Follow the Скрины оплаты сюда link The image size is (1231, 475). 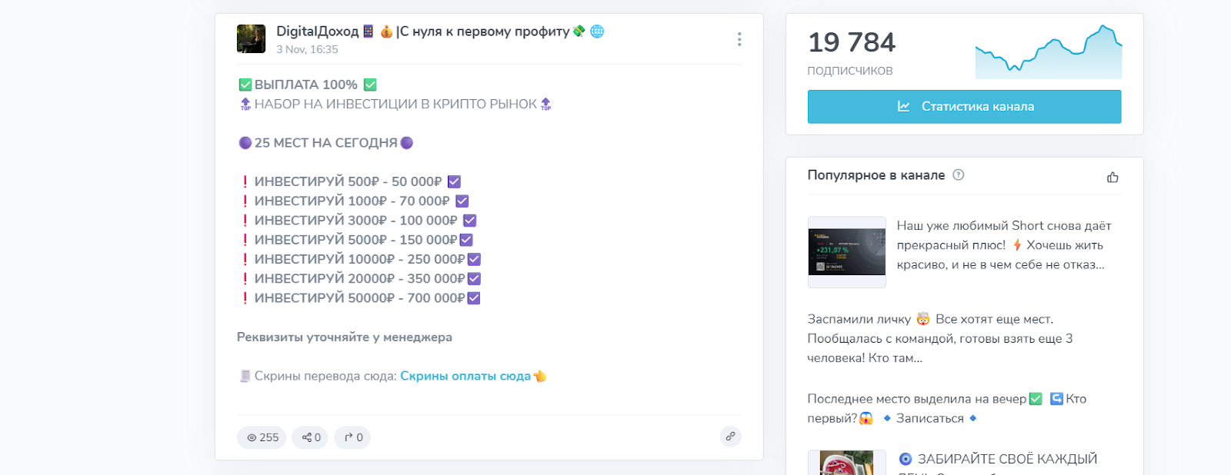click(x=465, y=376)
